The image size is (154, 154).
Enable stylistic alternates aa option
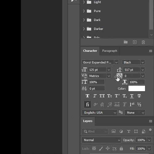pos(117,104)
